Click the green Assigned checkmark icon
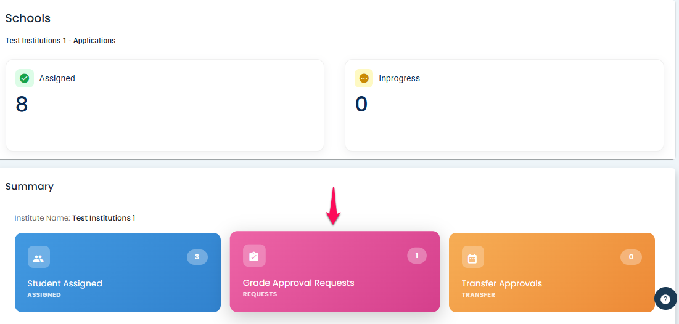 pos(25,78)
